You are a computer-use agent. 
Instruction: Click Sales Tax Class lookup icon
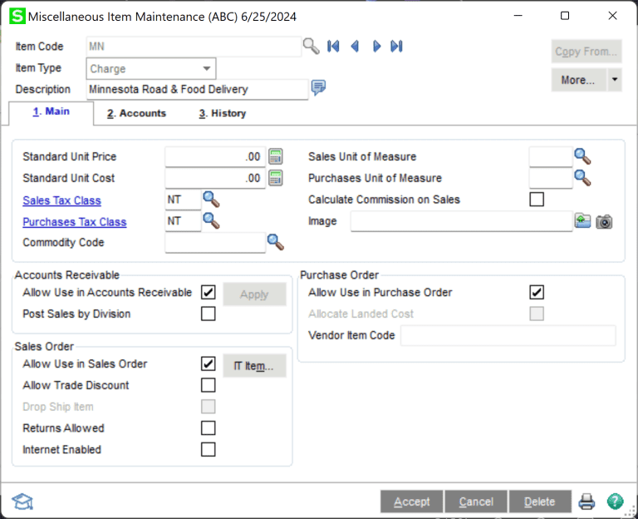tap(212, 200)
